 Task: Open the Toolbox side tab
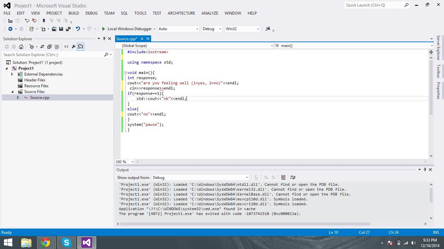click(x=438, y=71)
